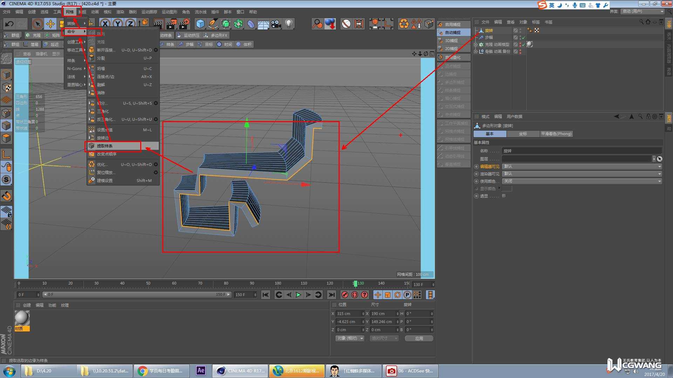Click the 应用 apply button
This screenshot has height=378, width=673.
click(x=419, y=338)
